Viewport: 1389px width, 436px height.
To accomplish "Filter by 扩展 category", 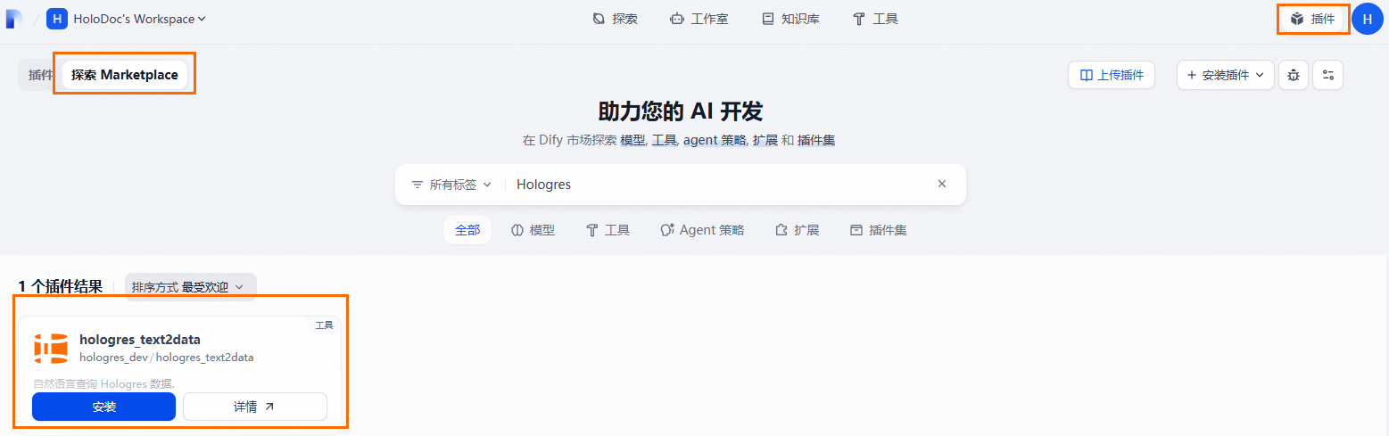I will pos(797,230).
